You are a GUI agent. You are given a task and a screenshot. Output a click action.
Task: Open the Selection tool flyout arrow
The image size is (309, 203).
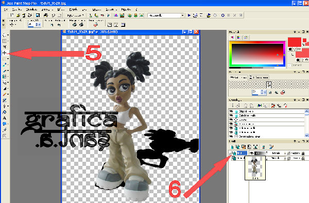8,59
